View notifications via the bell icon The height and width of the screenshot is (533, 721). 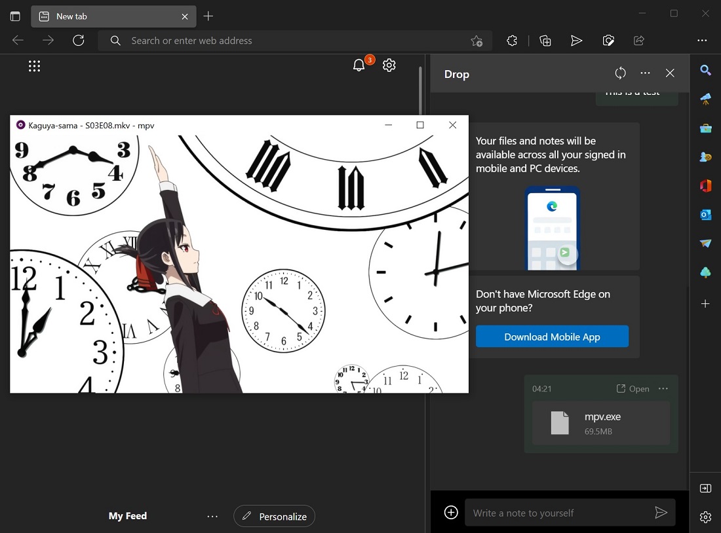[x=359, y=65]
